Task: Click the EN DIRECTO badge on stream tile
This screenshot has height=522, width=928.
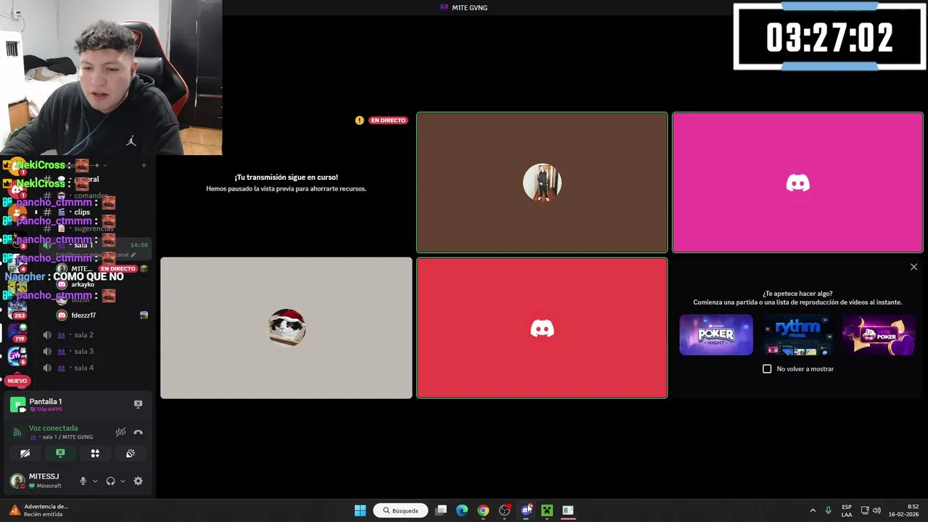Action: point(389,120)
